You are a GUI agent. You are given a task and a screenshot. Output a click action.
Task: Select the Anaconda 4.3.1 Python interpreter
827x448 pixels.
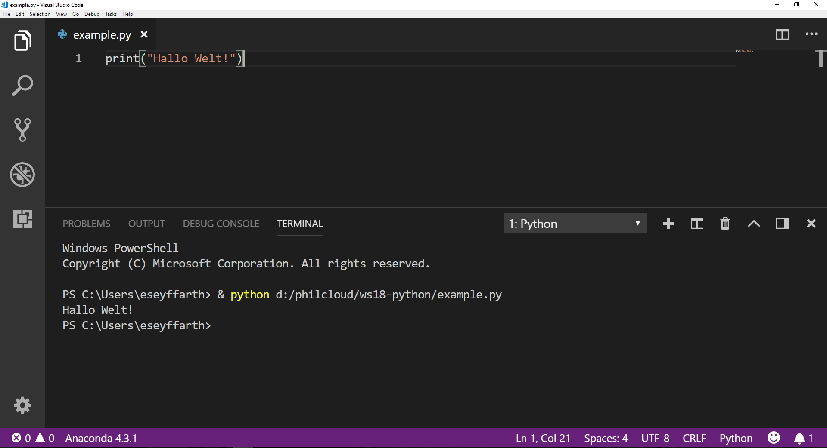click(x=101, y=438)
